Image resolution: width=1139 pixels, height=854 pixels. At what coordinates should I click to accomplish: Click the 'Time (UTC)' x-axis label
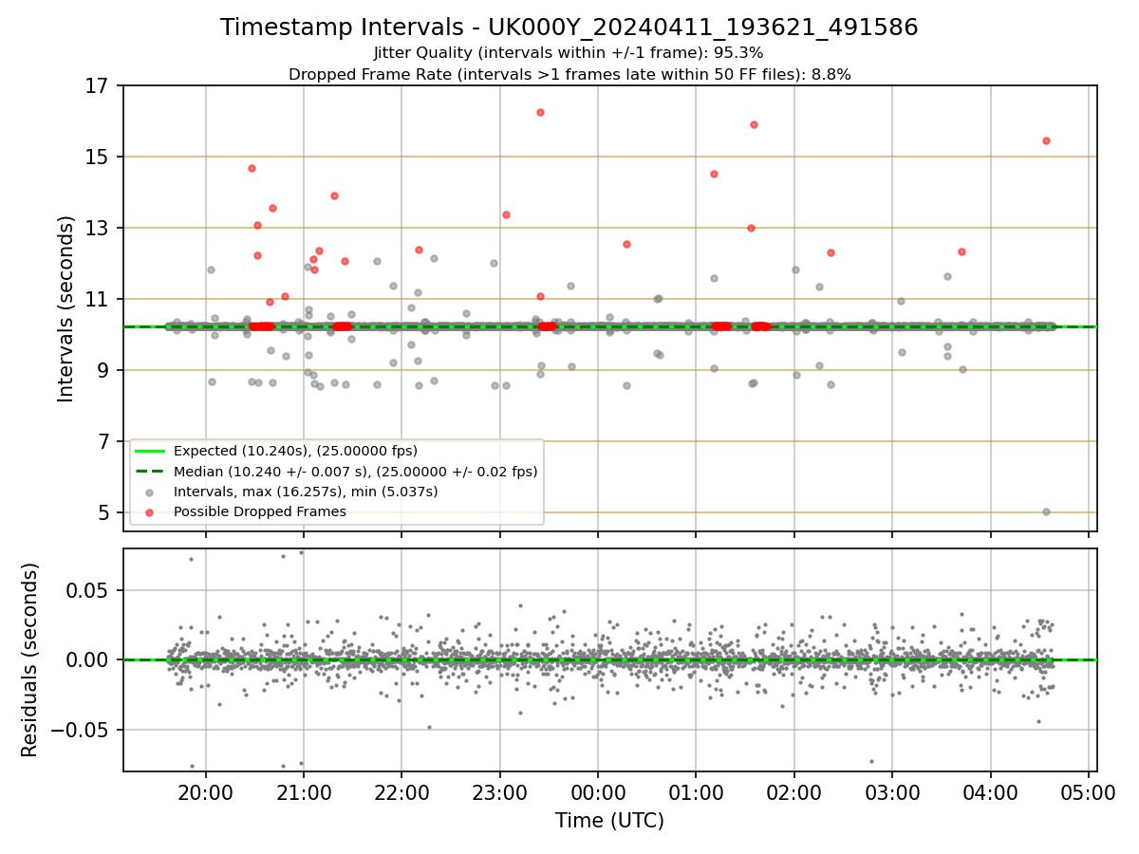609,821
